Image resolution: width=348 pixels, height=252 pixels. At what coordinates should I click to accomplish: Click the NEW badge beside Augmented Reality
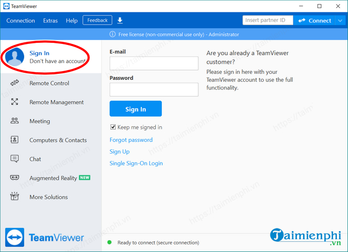(85, 178)
